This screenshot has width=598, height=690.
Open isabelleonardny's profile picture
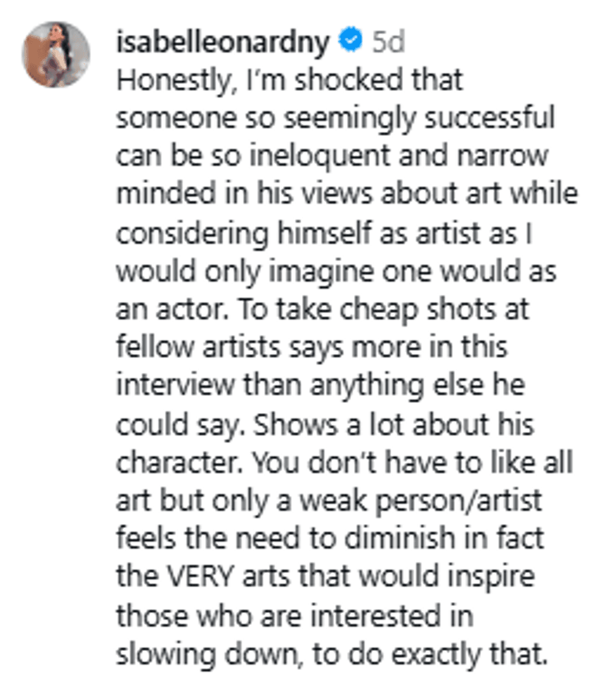56,54
